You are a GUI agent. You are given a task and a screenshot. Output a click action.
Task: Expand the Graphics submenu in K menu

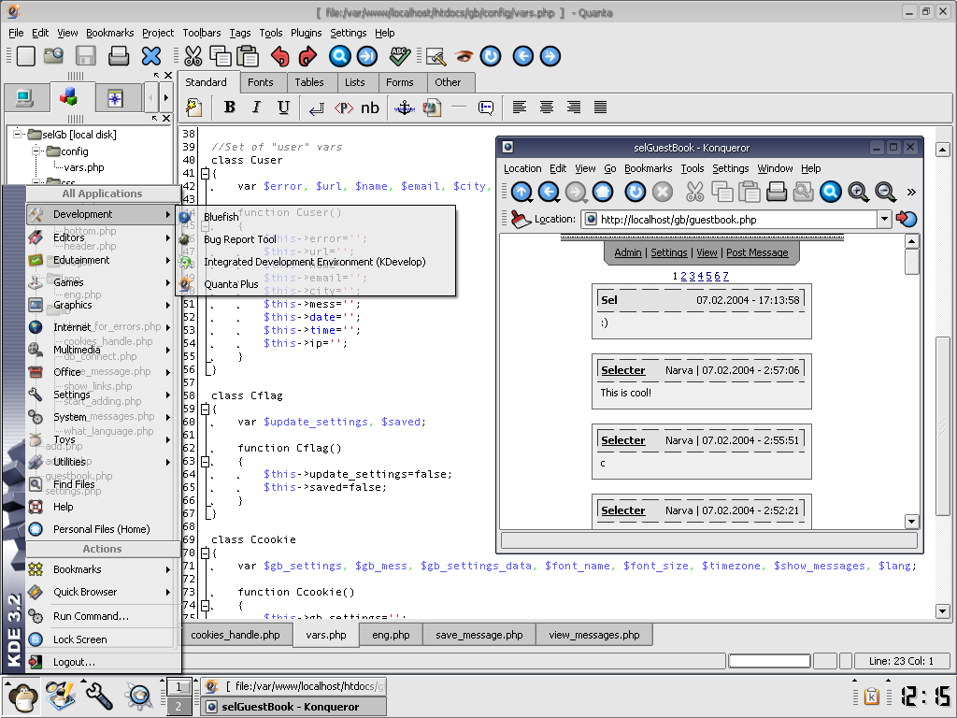(x=103, y=305)
